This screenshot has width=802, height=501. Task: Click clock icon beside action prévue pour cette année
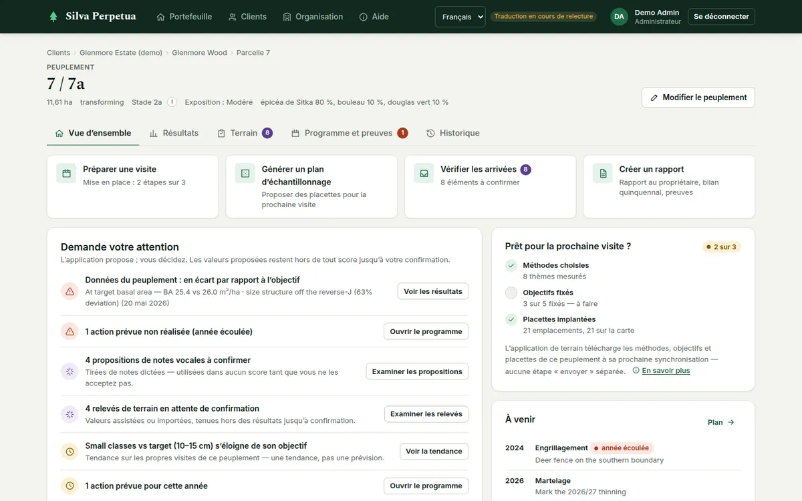pos(70,486)
